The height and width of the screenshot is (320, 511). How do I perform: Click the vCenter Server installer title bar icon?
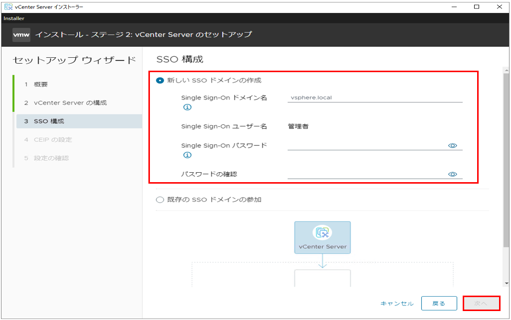8,6
